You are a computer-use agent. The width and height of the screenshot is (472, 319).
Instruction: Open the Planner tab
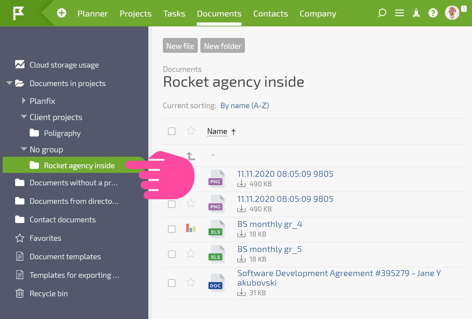[93, 14]
